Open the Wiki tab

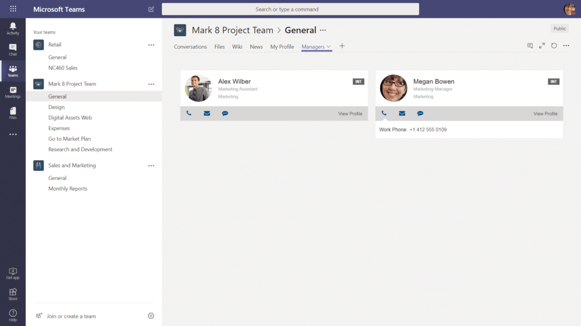[x=237, y=46]
